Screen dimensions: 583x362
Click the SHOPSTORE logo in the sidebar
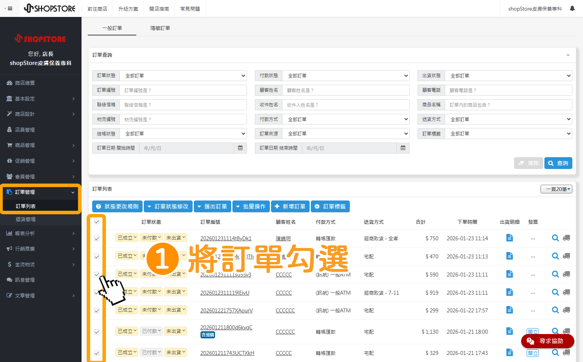41,38
